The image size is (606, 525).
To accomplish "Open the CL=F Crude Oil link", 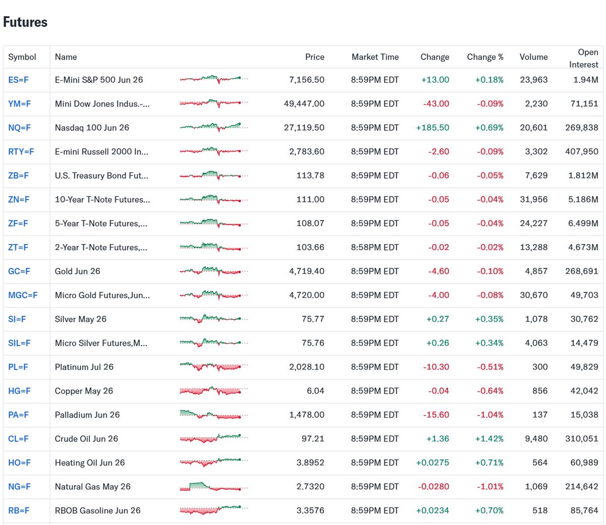I will (19, 439).
